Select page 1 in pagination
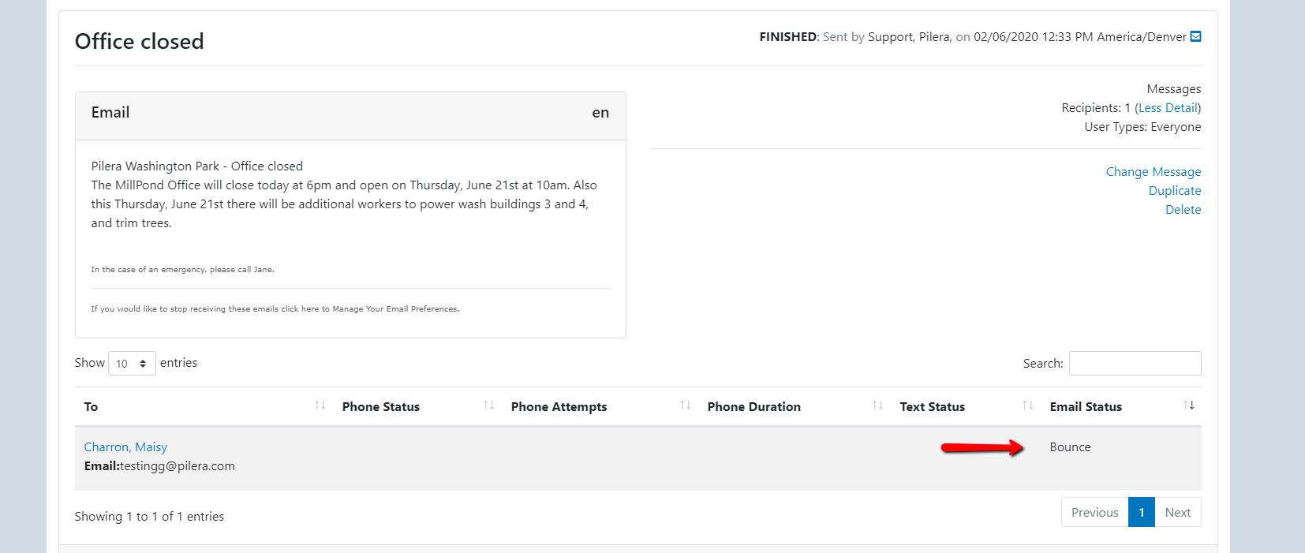Viewport: 1305px width, 553px height. (1141, 513)
